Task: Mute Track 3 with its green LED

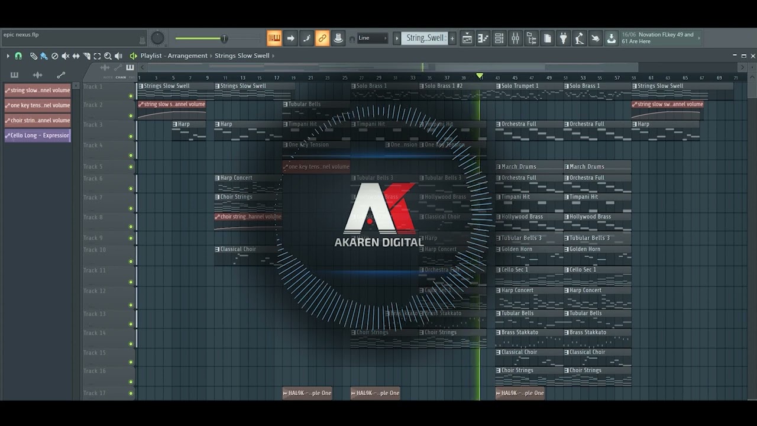Action: [x=131, y=136]
